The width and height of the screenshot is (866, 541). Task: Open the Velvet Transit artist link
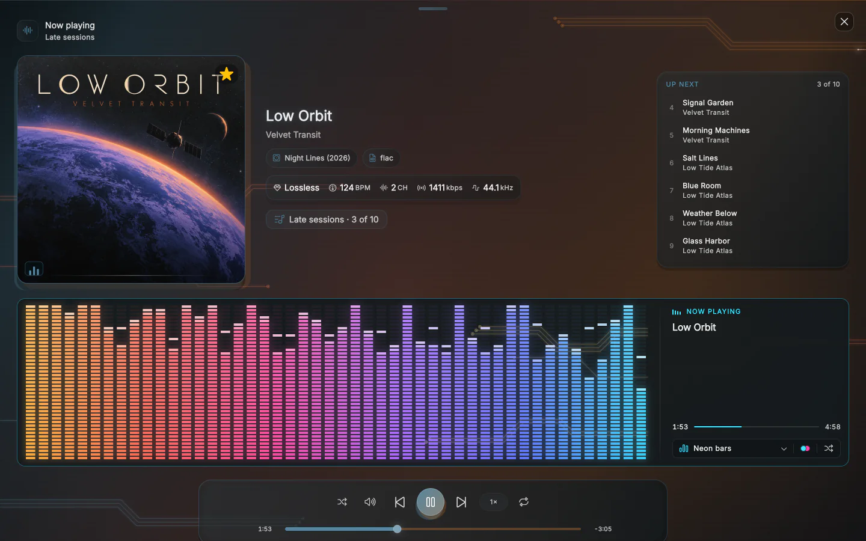tap(293, 135)
